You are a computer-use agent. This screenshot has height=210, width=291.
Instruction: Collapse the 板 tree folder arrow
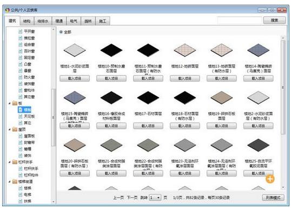click(9, 103)
